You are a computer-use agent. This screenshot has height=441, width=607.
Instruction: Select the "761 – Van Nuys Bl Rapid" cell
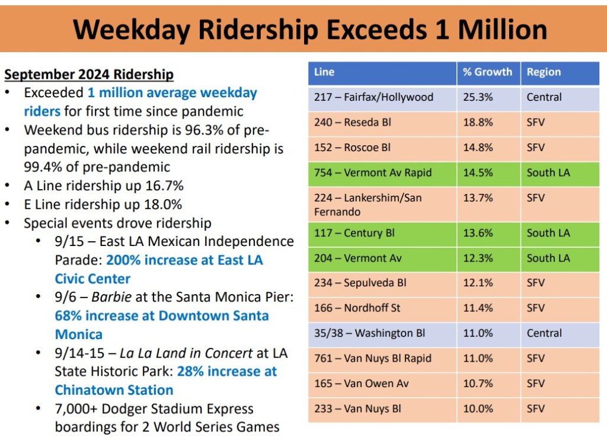click(373, 359)
